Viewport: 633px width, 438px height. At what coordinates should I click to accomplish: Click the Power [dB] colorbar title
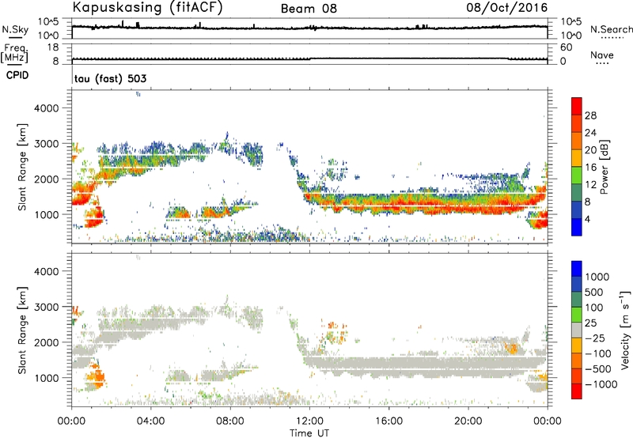click(x=604, y=167)
